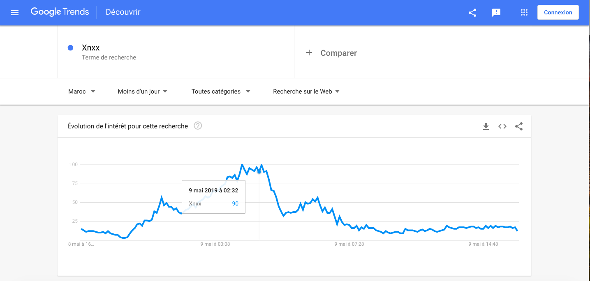Open the Découvrir section
590x281 pixels.
coord(123,12)
